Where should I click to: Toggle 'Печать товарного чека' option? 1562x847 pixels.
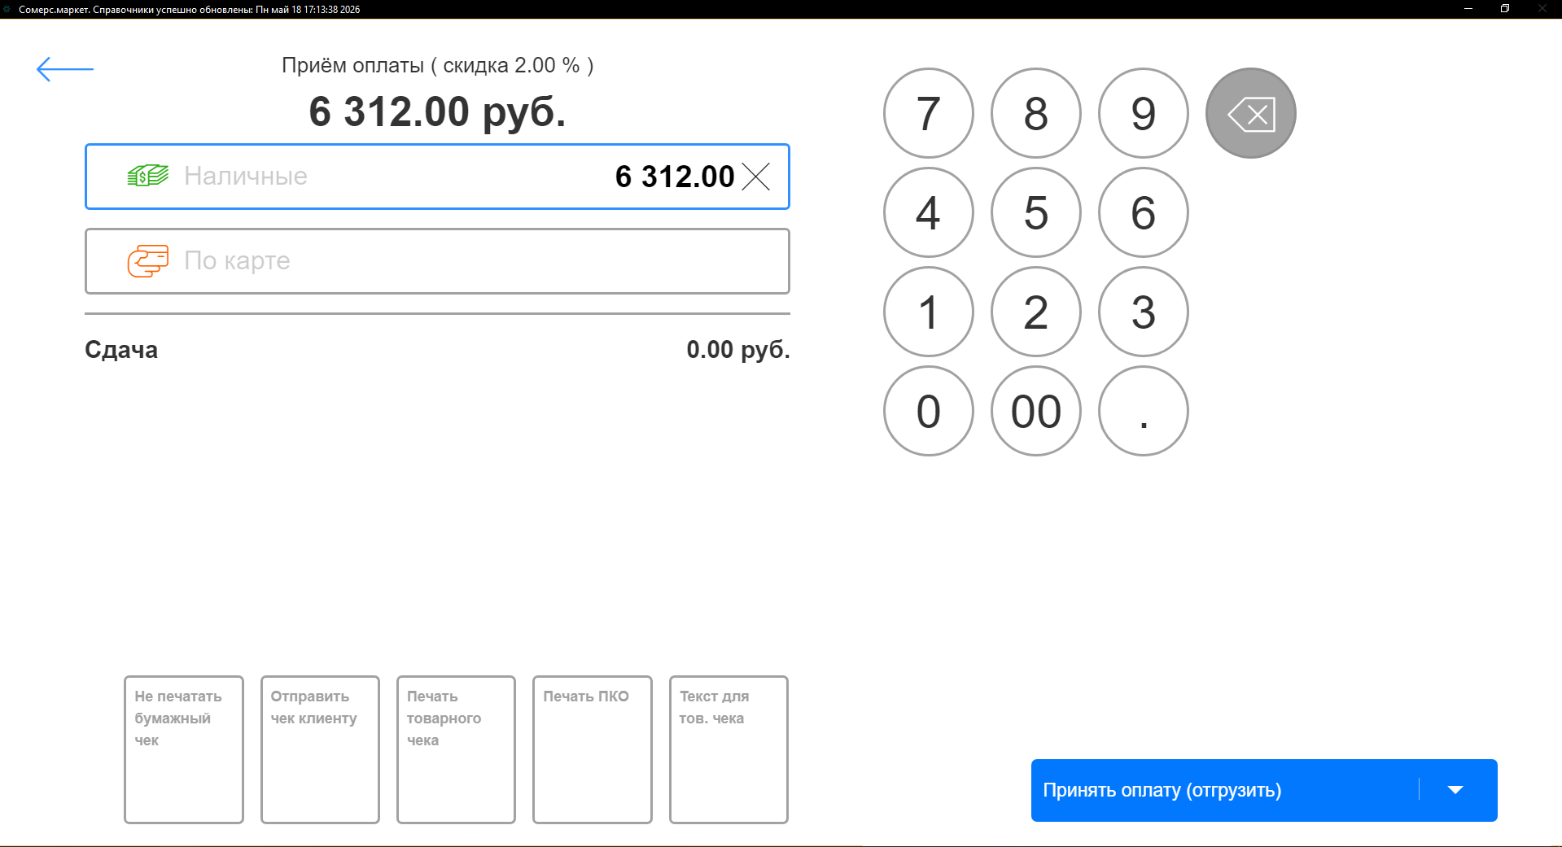[456, 749]
